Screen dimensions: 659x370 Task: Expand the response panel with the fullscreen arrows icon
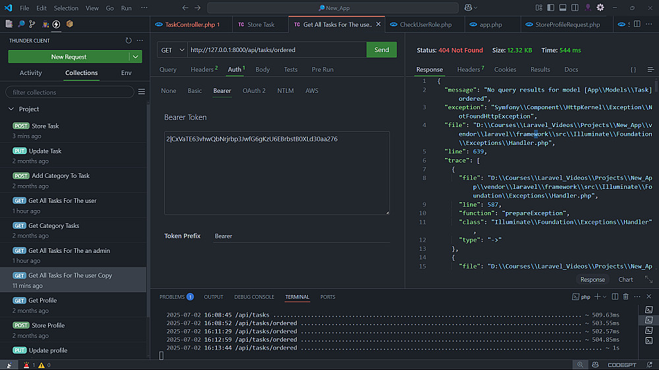[648, 280]
